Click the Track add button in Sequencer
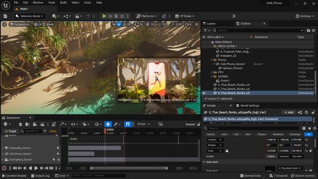This screenshot has width=318, height=179. [10, 131]
